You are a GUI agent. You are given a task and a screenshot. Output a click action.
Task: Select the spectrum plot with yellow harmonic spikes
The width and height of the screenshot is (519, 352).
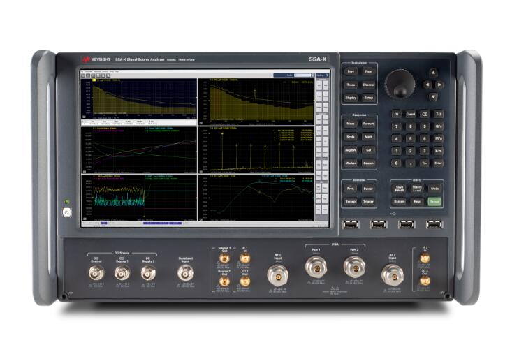256,150
